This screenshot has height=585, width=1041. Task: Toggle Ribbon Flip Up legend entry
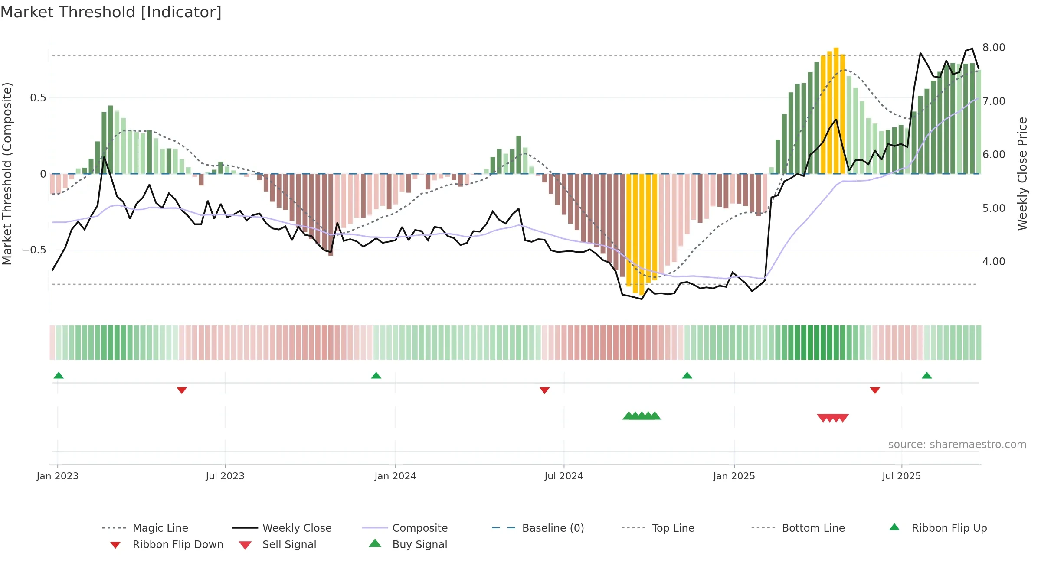pos(938,528)
